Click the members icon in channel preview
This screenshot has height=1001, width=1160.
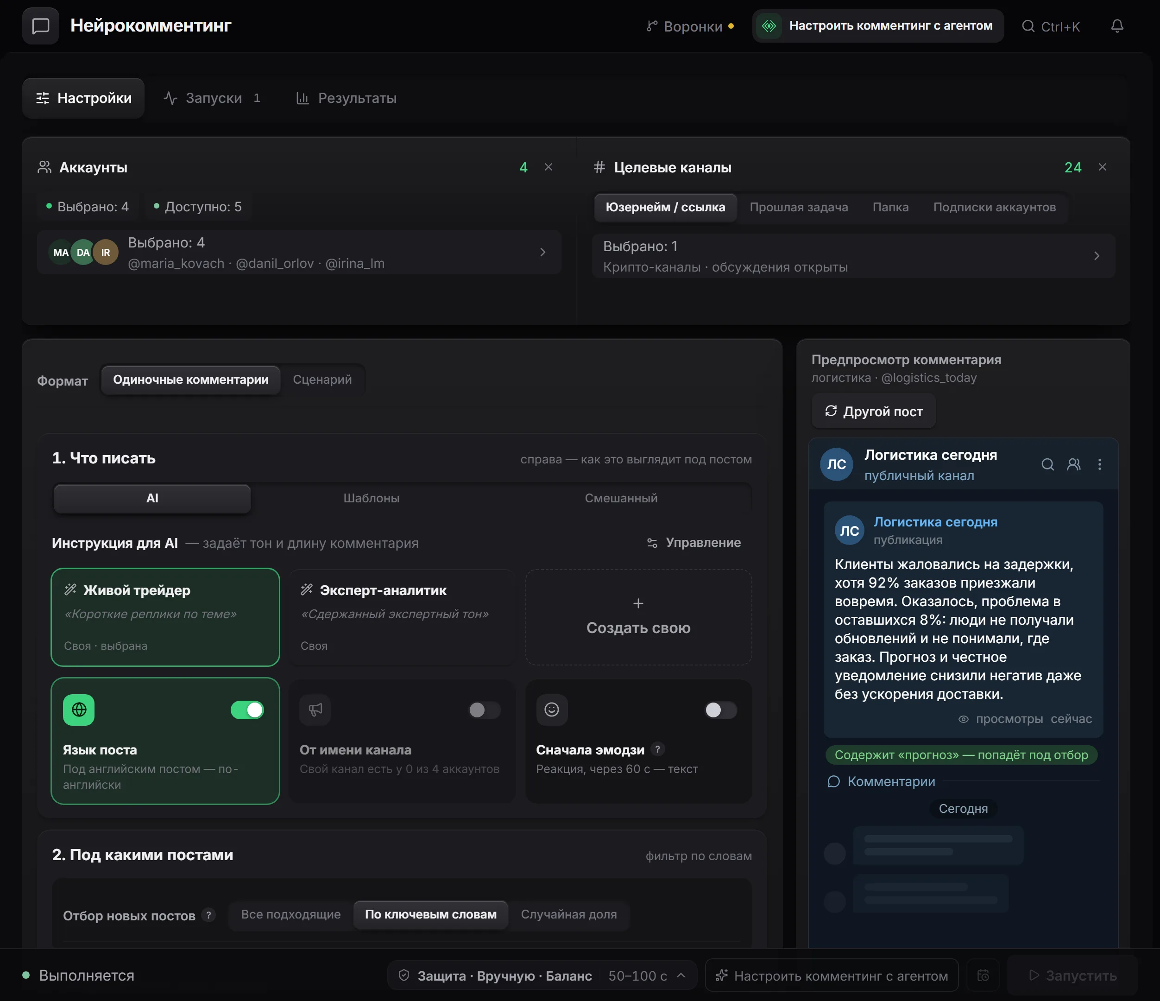point(1074,464)
